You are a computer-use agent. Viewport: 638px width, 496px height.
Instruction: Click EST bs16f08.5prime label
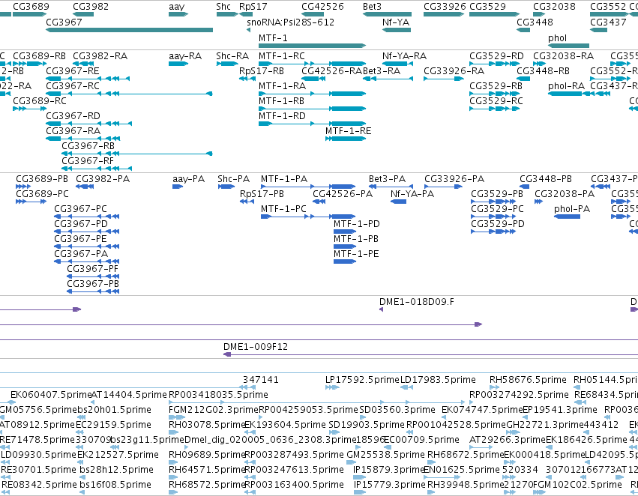(115, 485)
